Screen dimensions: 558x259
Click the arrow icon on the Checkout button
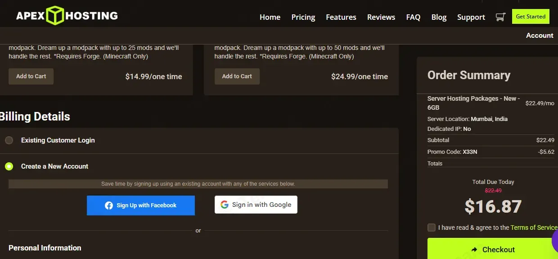click(474, 250)
